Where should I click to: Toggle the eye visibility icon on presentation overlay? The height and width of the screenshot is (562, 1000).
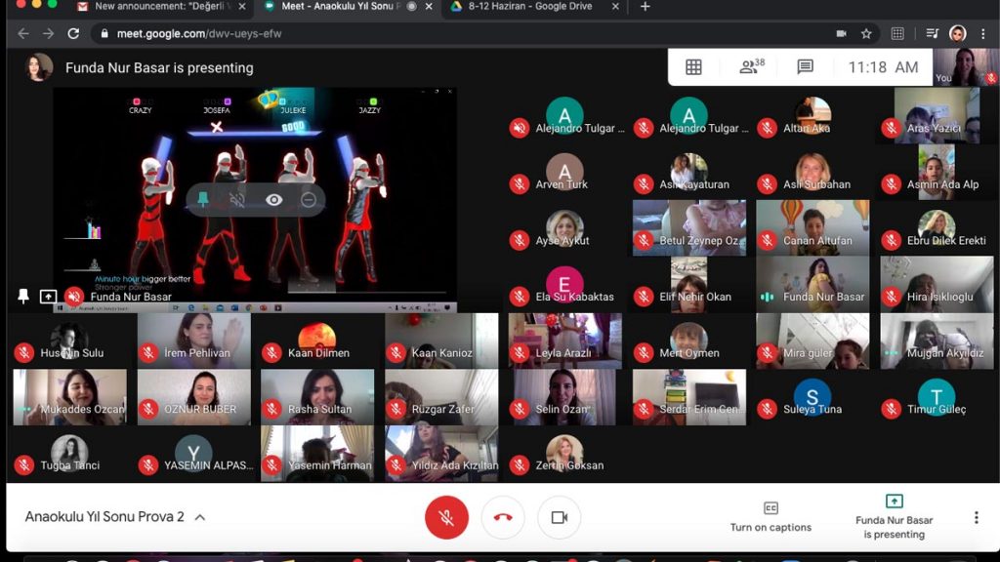tap(274, 200)
